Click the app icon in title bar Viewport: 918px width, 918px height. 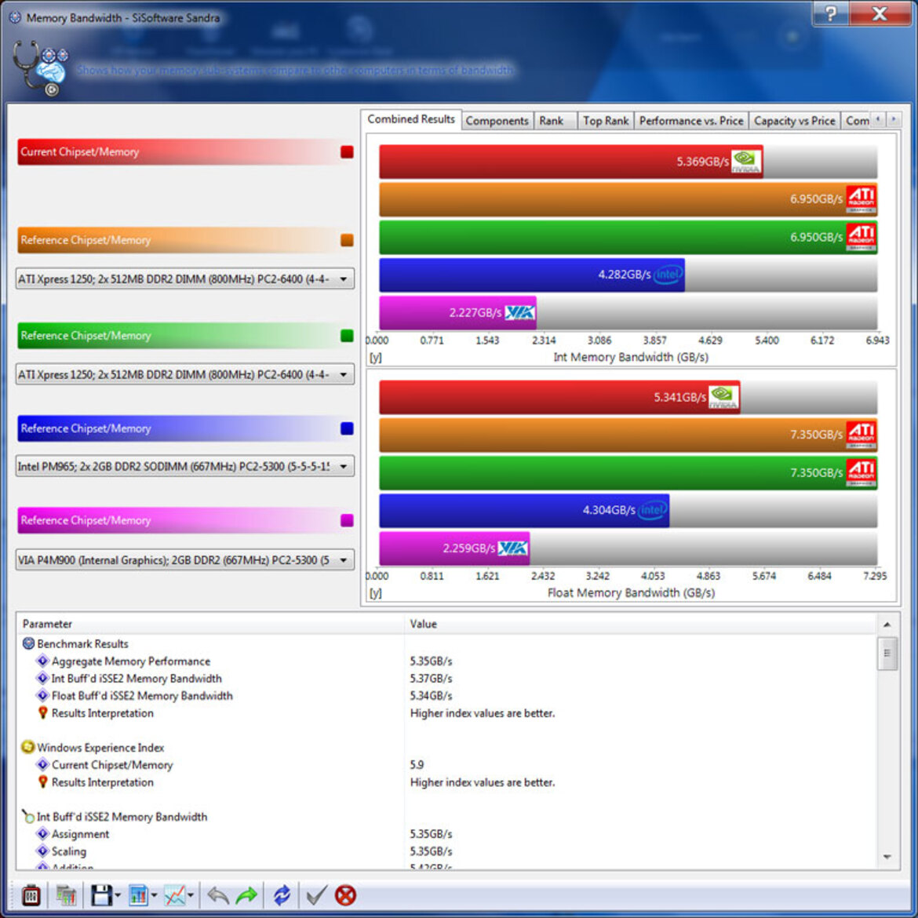[15, 17]
